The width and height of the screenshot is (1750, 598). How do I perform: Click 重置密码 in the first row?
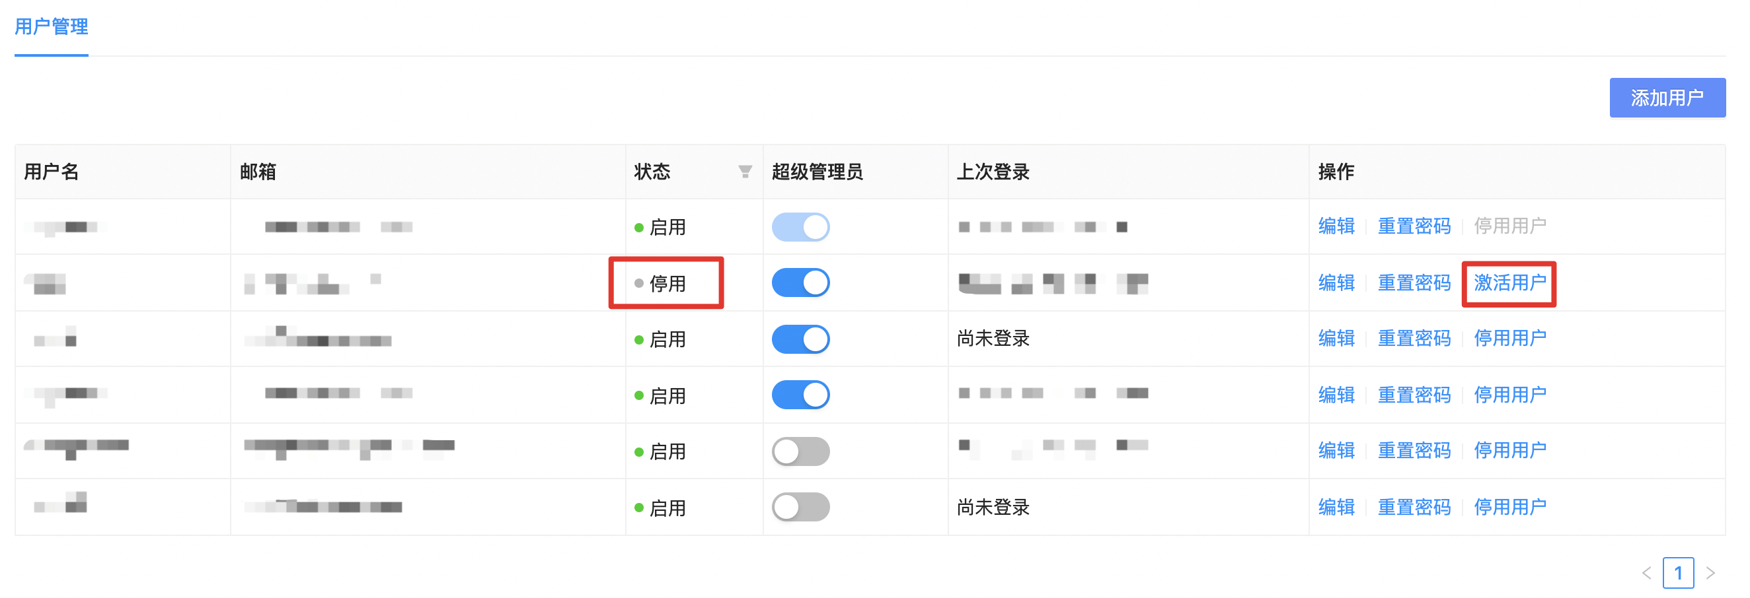point(1414,226)
